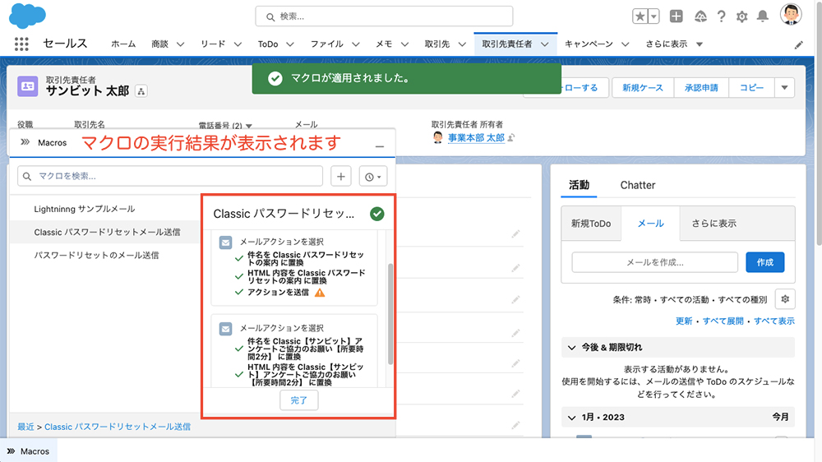Go to the ホーム tab
The image size is (822, 462).
click(123, 44)
